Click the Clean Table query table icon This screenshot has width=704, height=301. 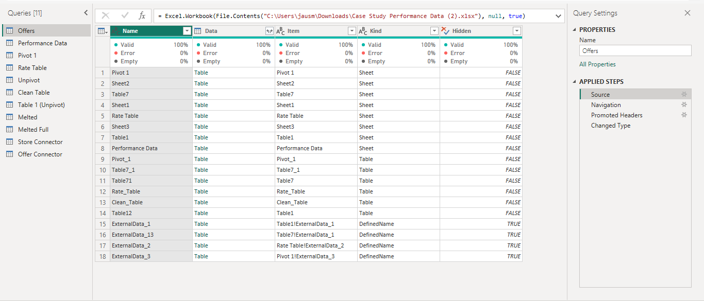click(x=9, y=93)
